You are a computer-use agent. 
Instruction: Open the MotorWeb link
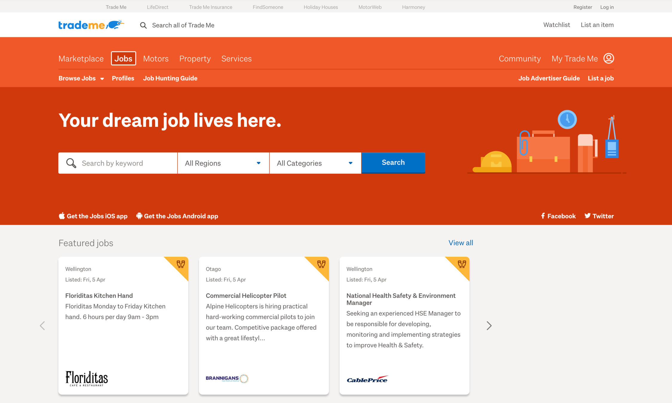[x=370, y=7]
